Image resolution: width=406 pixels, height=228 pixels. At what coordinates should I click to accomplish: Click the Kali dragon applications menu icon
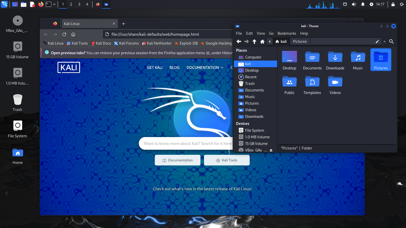pyautogui.click(x=4, y=4)
